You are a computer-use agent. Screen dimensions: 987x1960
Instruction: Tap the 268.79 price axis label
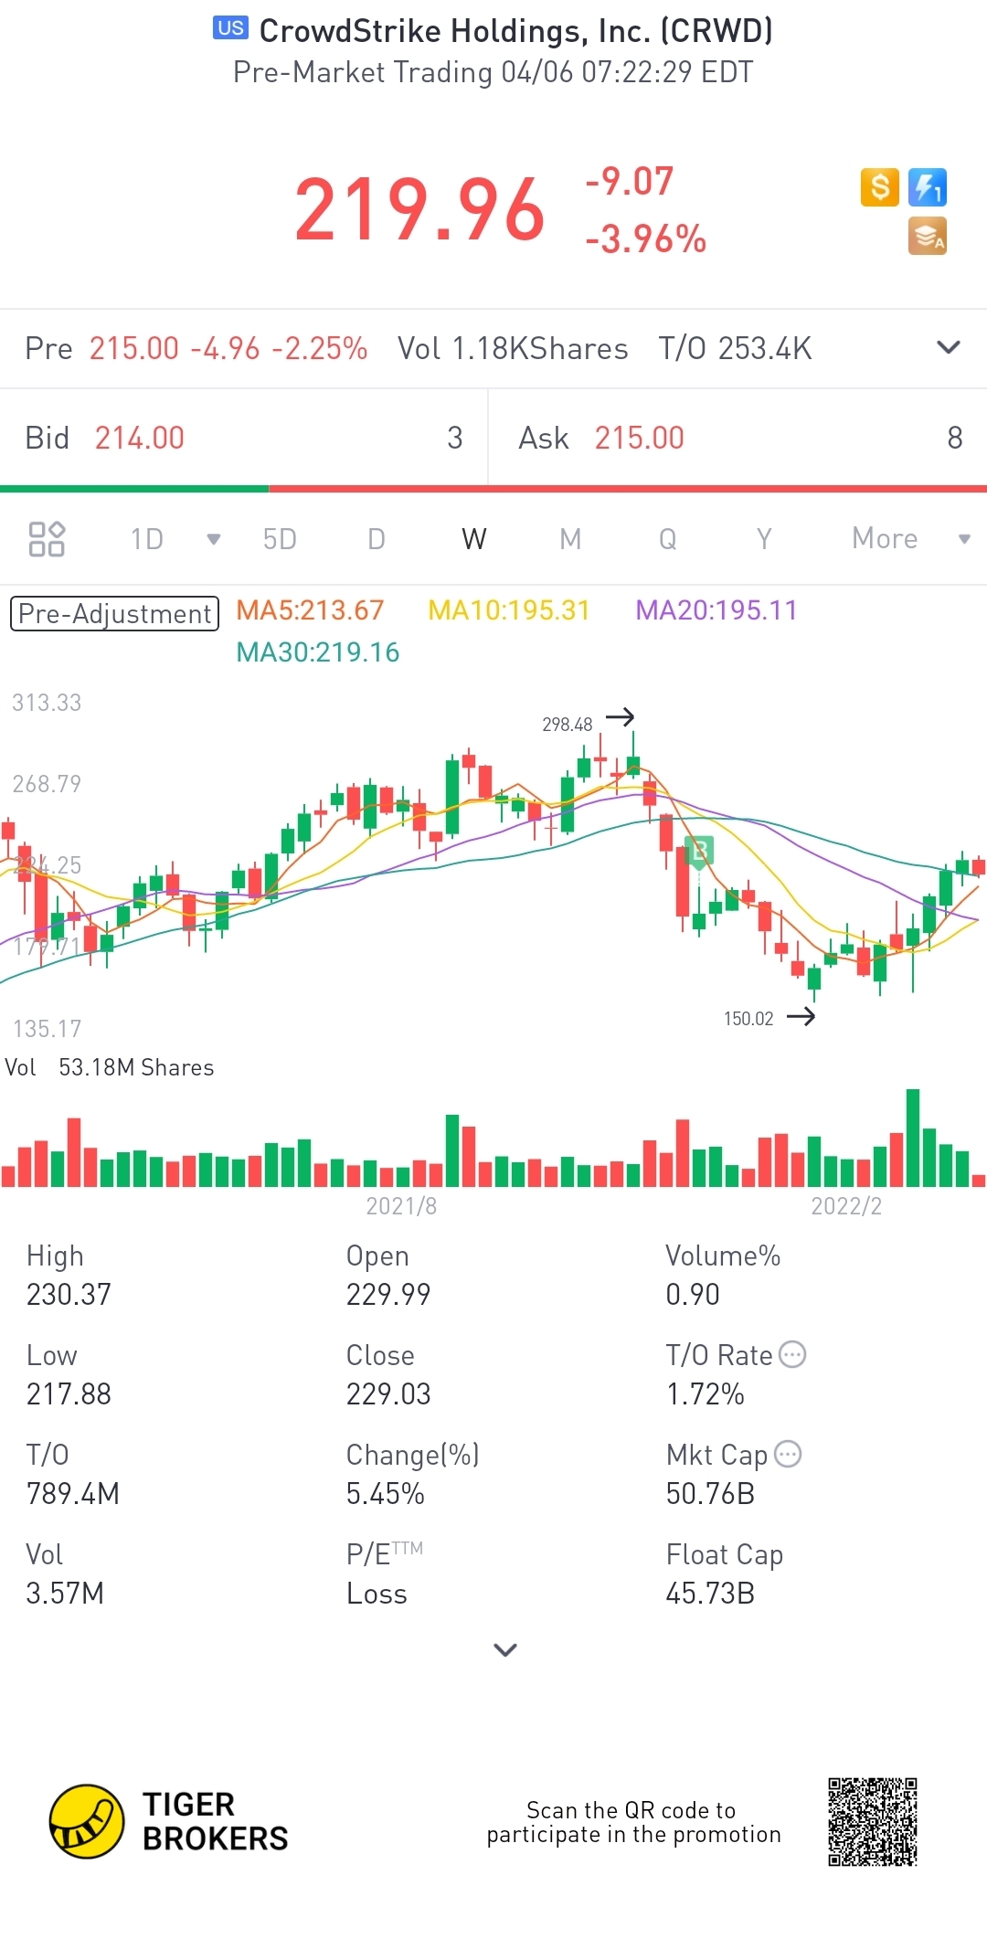[x=47, y=784]
